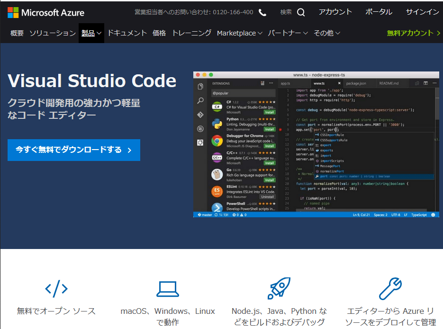Click 今すぐ無料でダウンロードする button

[x=74, y=150]
